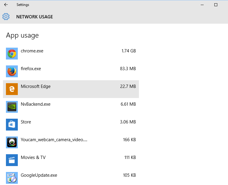The image size is (228, 185).
Task: Select the firefox.exe app name
Action: click(x=31, y=69)
